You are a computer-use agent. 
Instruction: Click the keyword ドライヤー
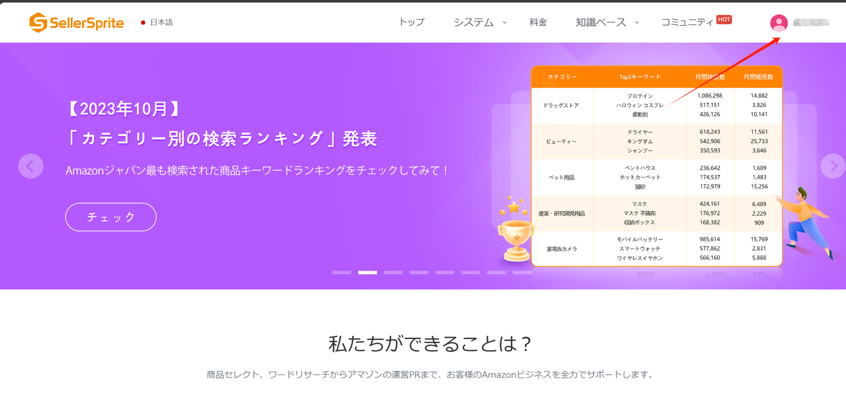click(640, 133)
